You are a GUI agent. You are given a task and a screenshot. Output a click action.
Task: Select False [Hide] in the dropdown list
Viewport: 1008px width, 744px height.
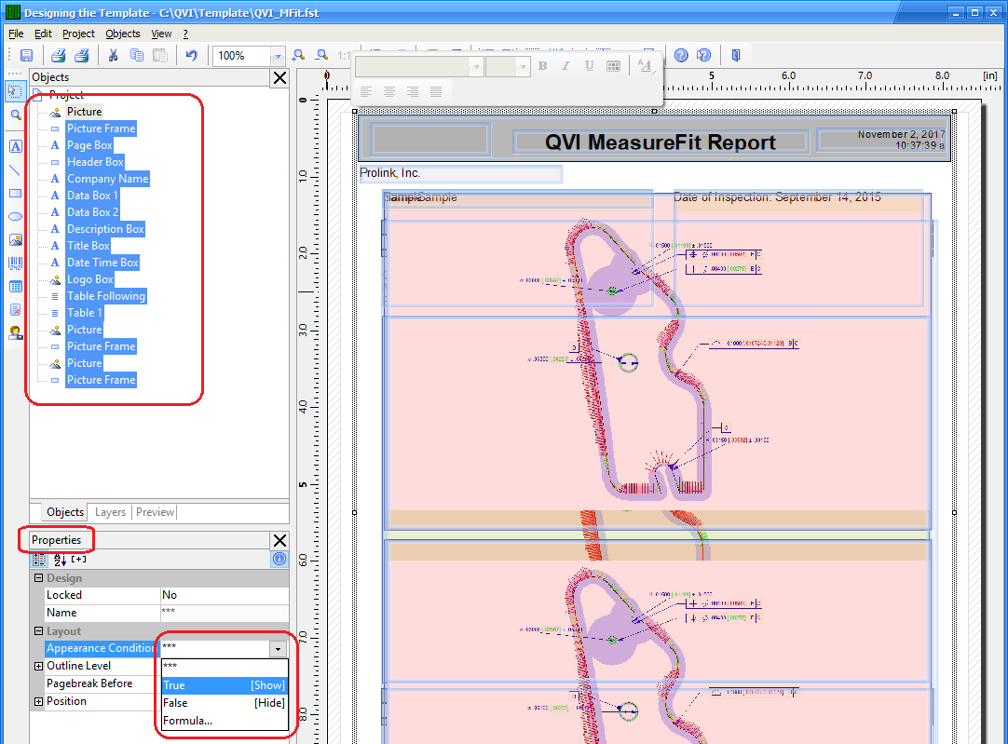pos(224,703)
